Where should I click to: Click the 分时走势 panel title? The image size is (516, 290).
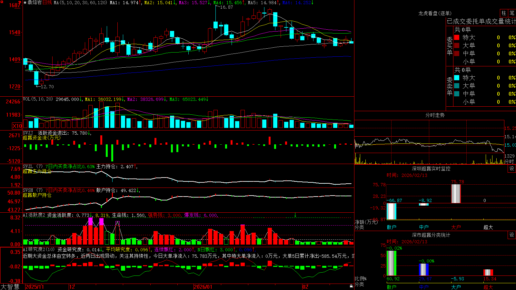click(x=435, y=115)
